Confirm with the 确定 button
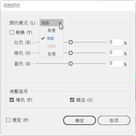Image resolution: width=136 pixels, height=136 pixels. click(x=80, y=120)
